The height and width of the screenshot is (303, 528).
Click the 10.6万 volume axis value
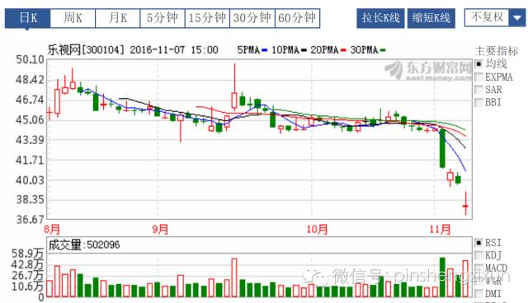[27, 287]
